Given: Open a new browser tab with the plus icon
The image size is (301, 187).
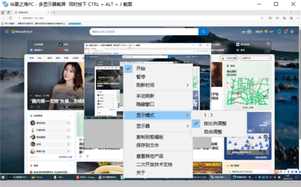Looking at the screenshot, I should pos(54,13).
